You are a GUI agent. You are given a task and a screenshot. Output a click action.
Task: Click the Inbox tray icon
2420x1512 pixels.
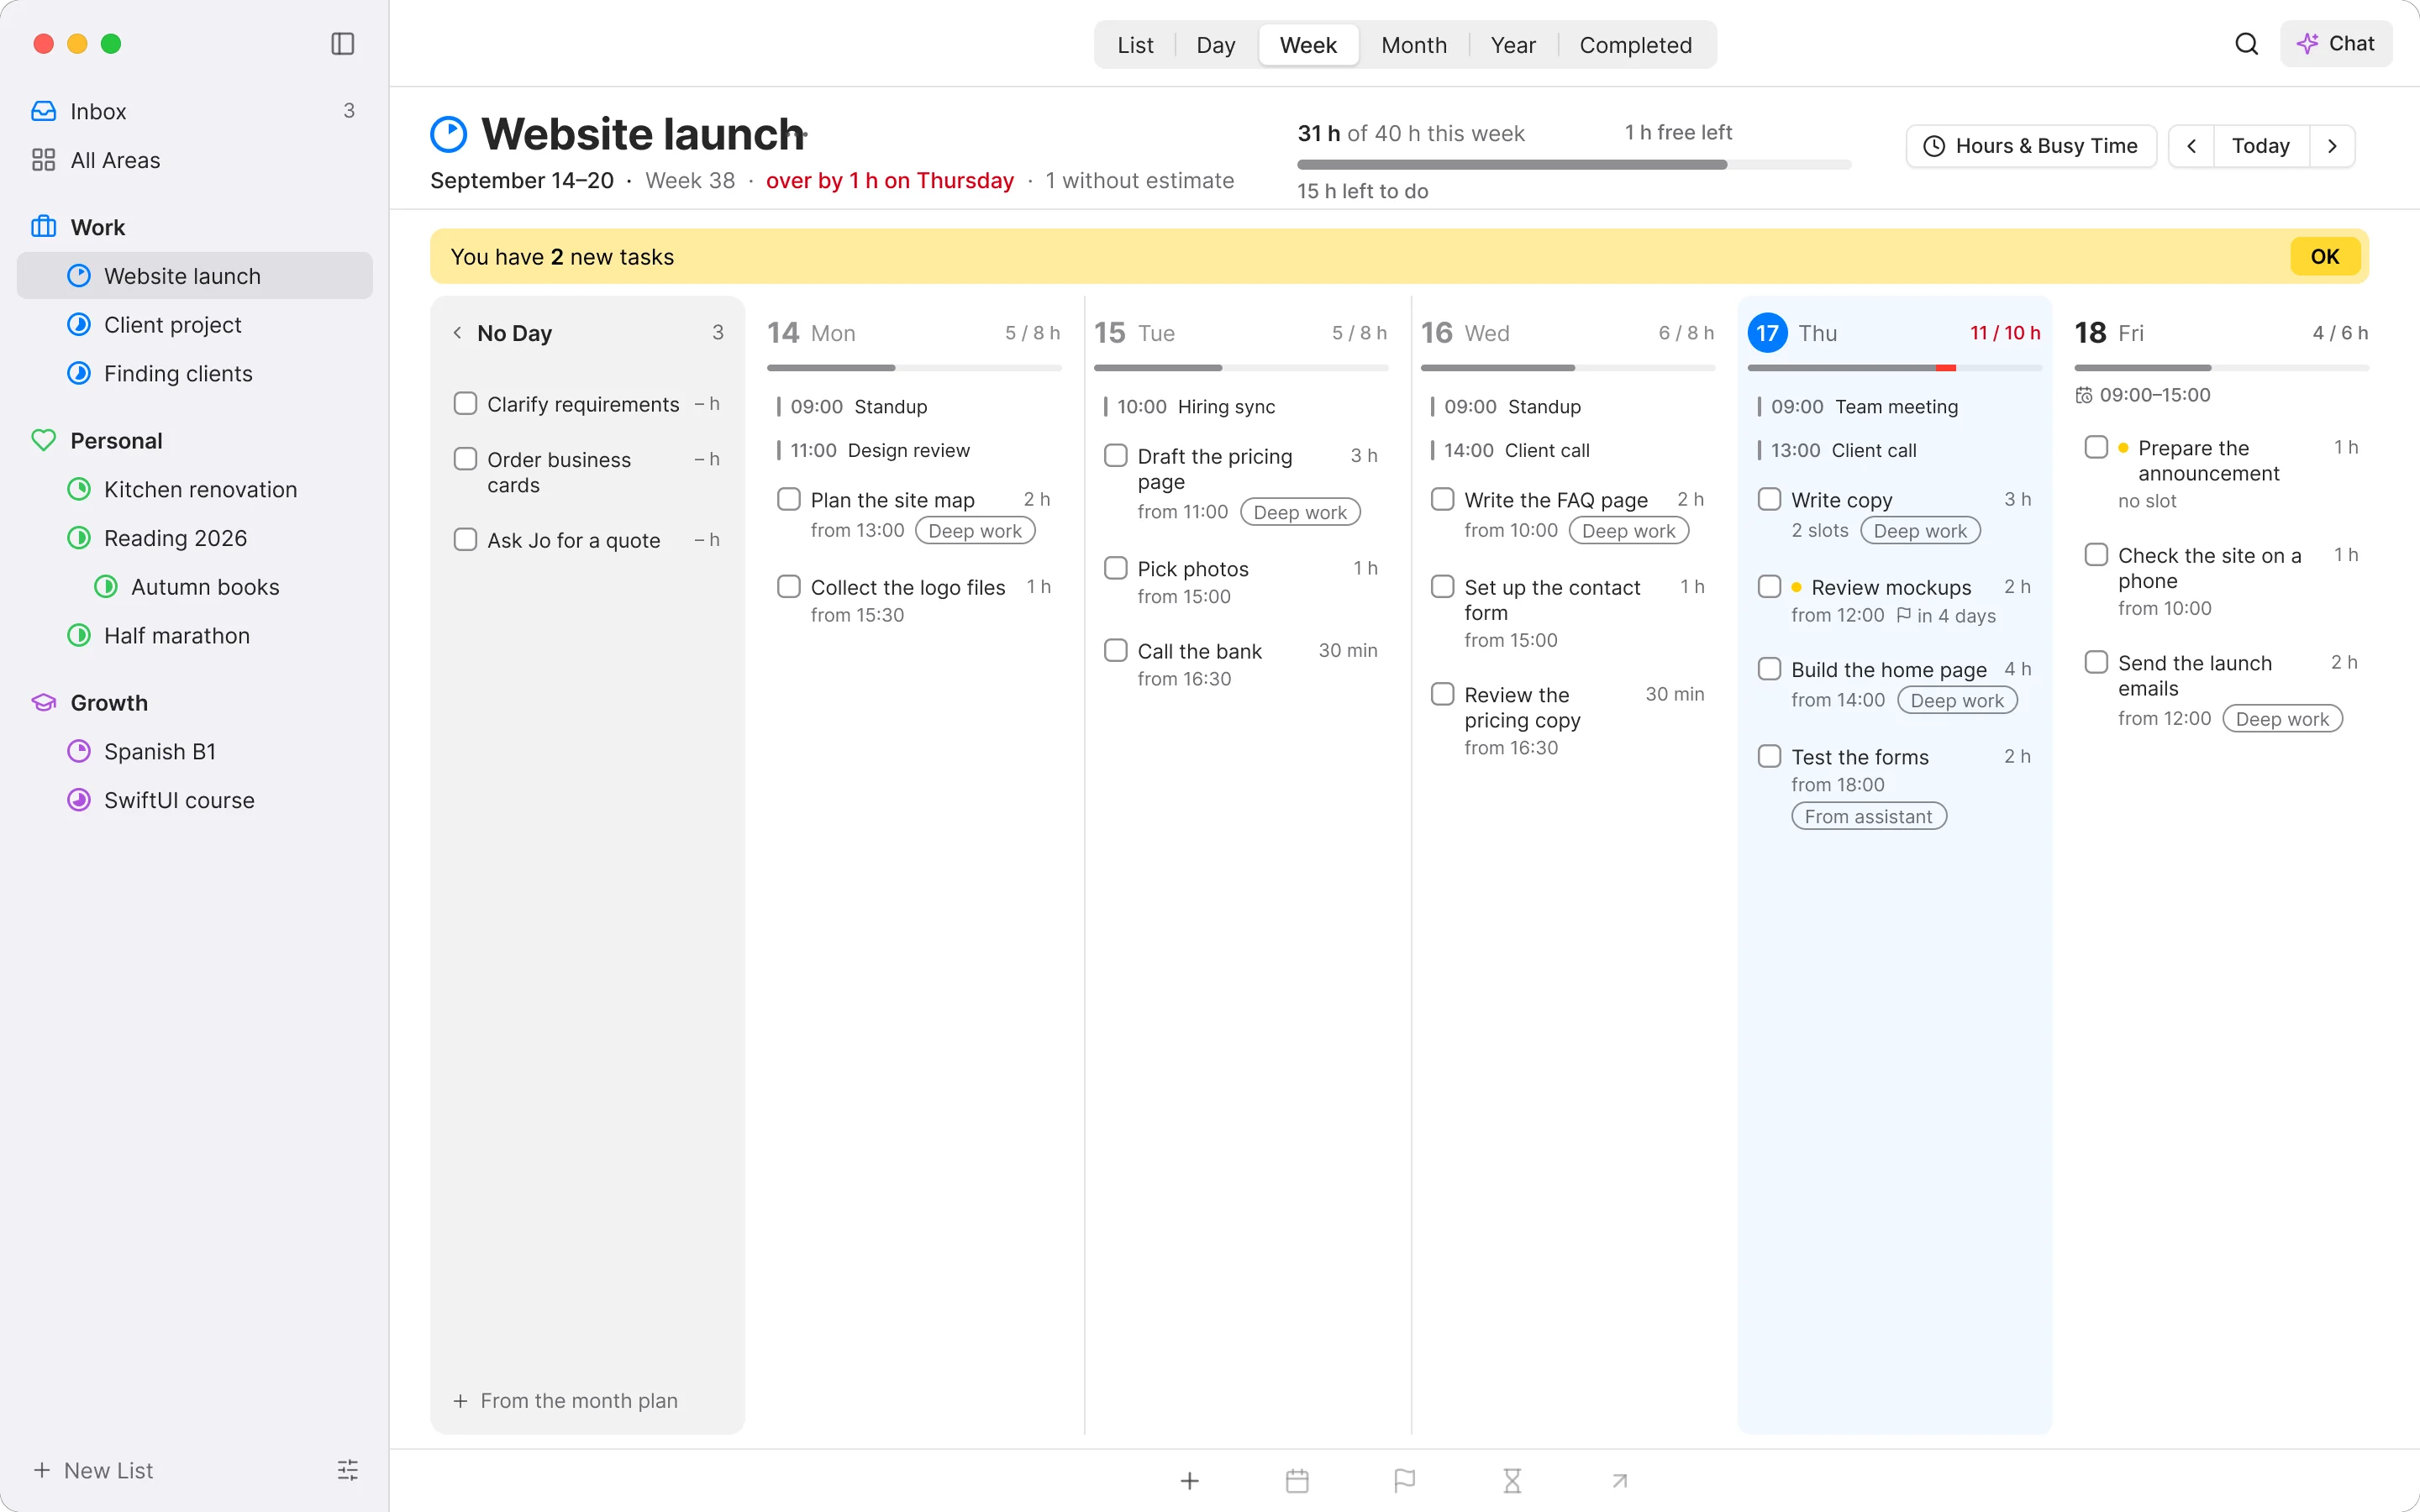coord(44,111)
